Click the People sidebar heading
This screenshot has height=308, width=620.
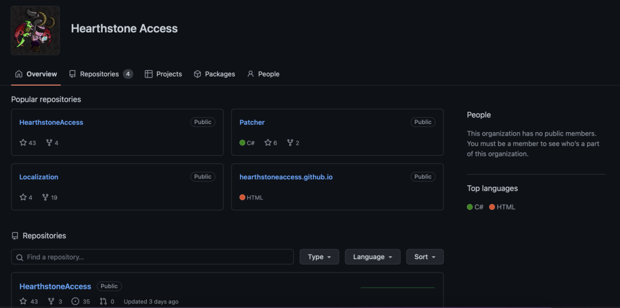click(x=479, y=115)
